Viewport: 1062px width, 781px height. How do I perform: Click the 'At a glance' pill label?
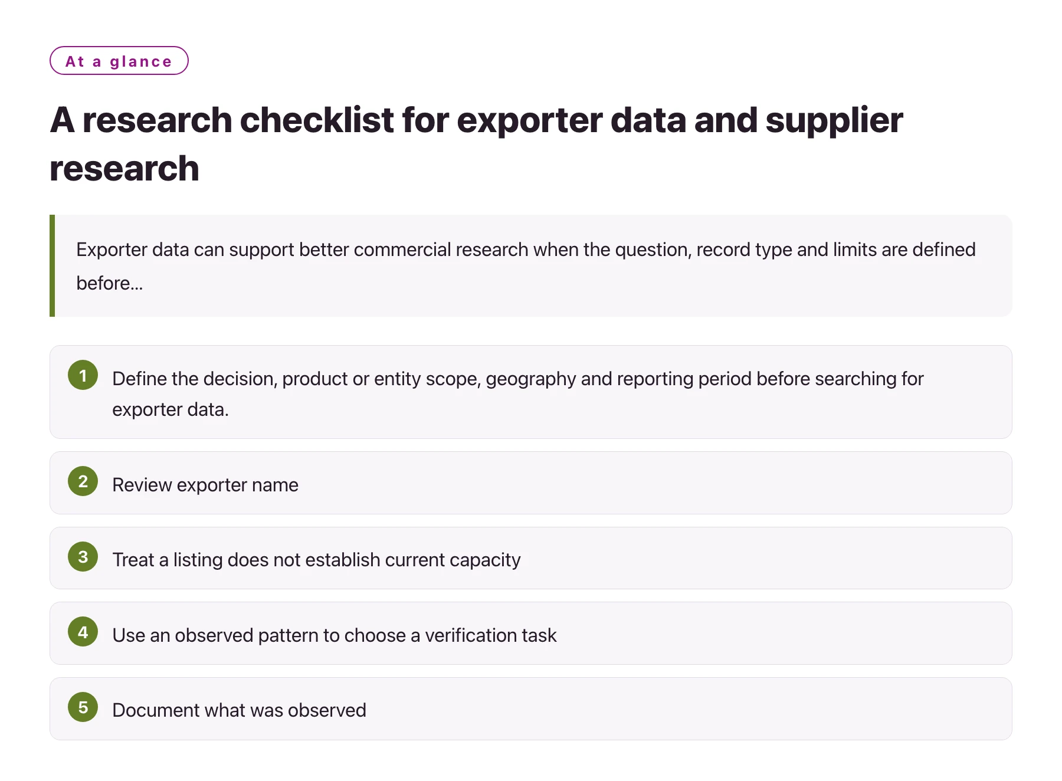click(119, 61)
